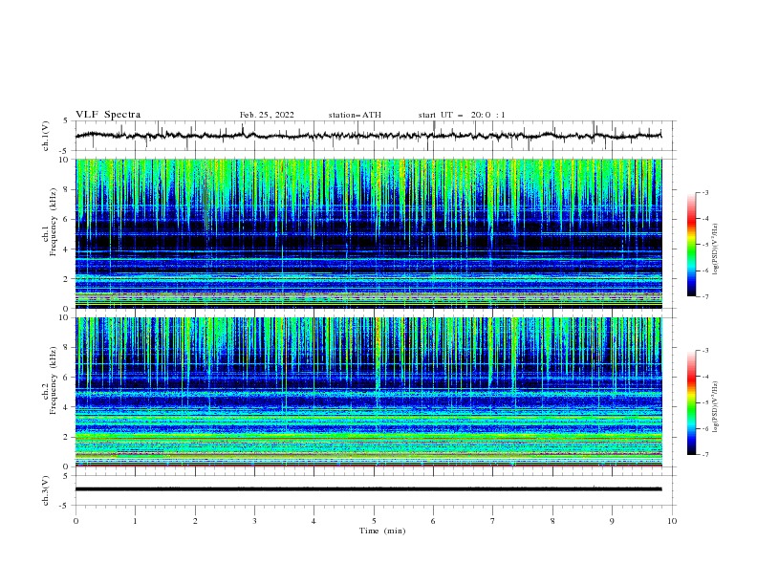Image resolution: width=757 pixels, height=585 pixels.
Task: Click the "-5" label on ch.2 color scale
Action: [x=705, y=402]
